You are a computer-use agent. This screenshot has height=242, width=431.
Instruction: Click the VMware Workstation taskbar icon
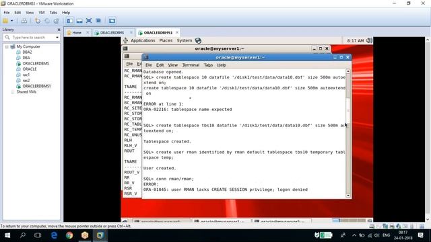[x=100, y=235]
